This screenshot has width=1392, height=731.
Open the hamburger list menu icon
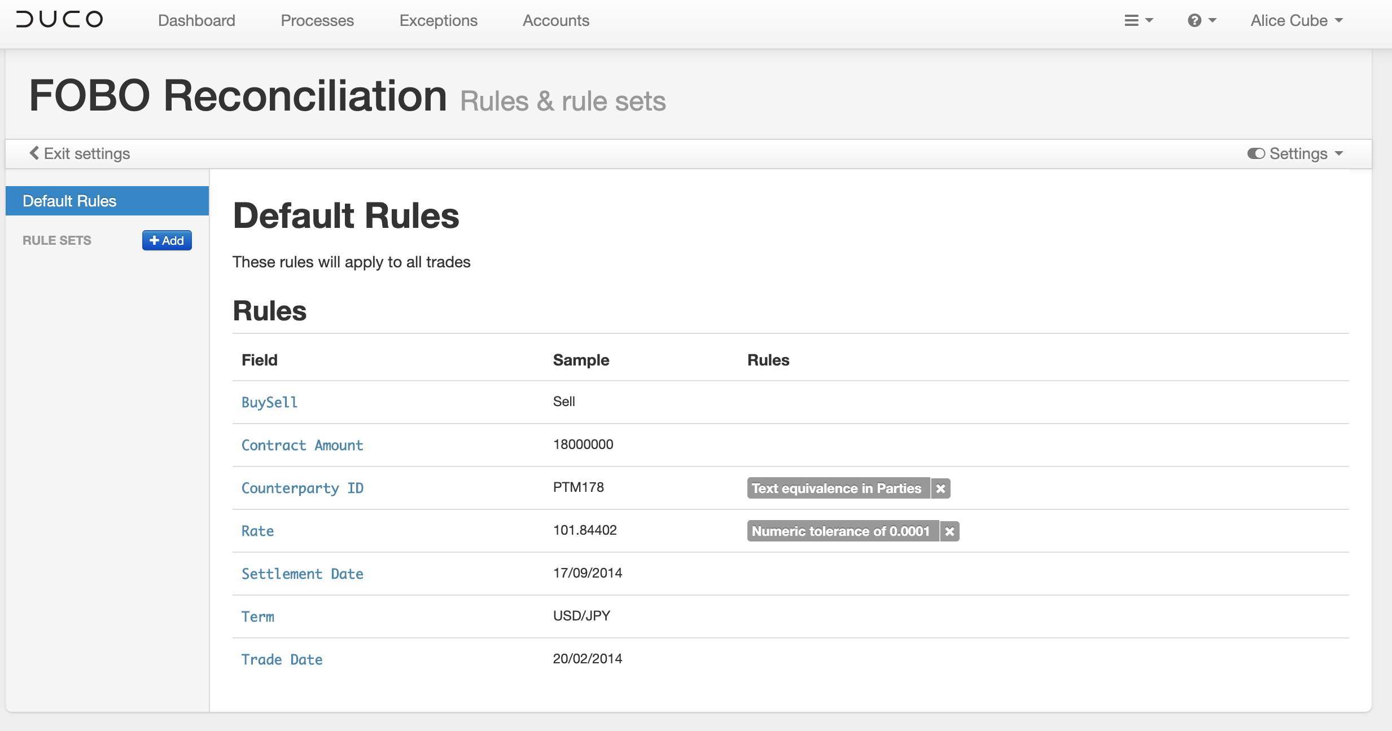(x=1138, y=21)
